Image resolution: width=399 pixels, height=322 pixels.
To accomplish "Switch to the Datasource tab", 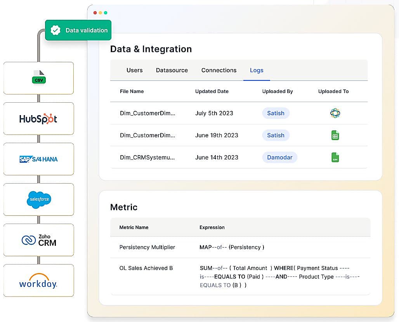I will click(x=172, y=70).
